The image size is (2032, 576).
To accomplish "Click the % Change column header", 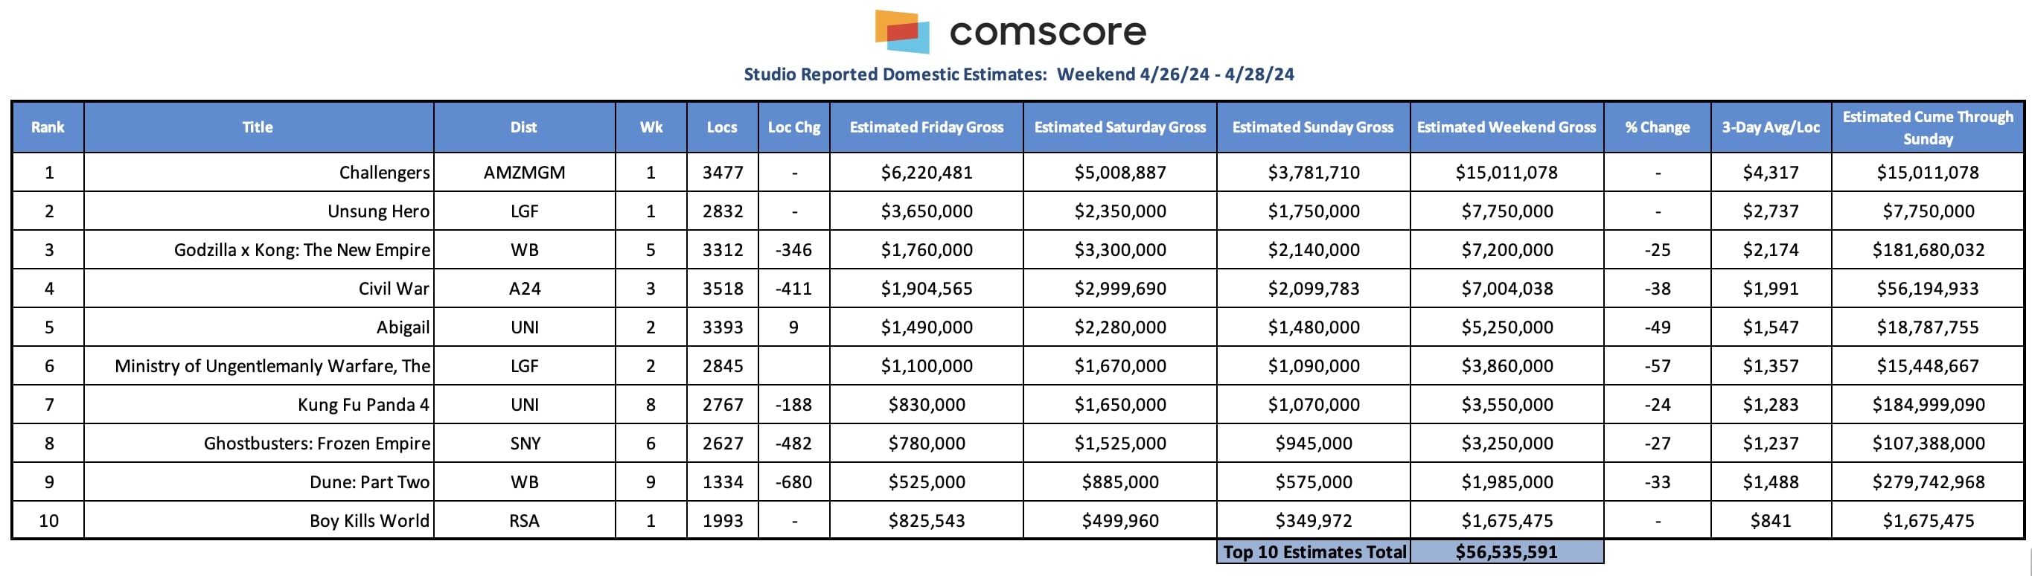I will coord(1657,127).
